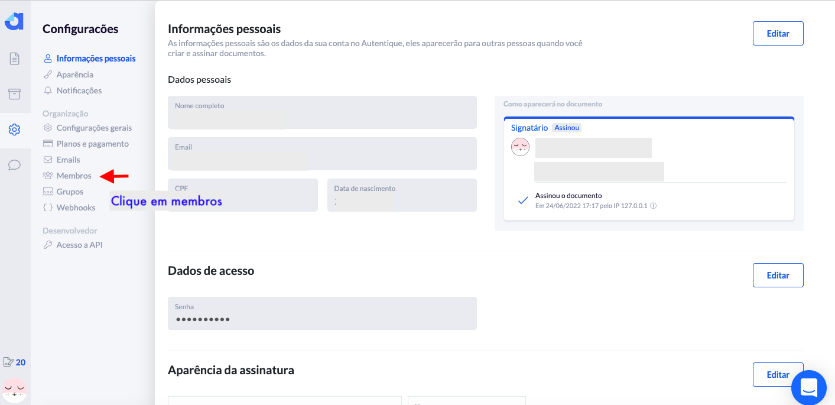Open the documents icon in left rail
The height and width of the screenshot is (405, 835).
pos(15,59)
